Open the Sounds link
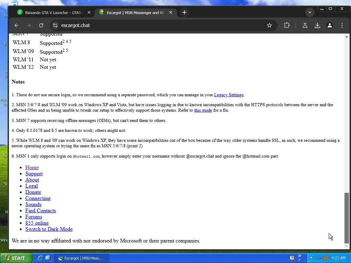Image resolution: width=351 pixels, height=263 pixels. [x=33, y=204]
